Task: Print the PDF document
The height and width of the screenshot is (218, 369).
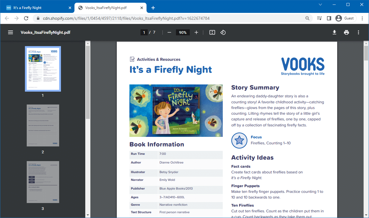Action: coord(346,32)
